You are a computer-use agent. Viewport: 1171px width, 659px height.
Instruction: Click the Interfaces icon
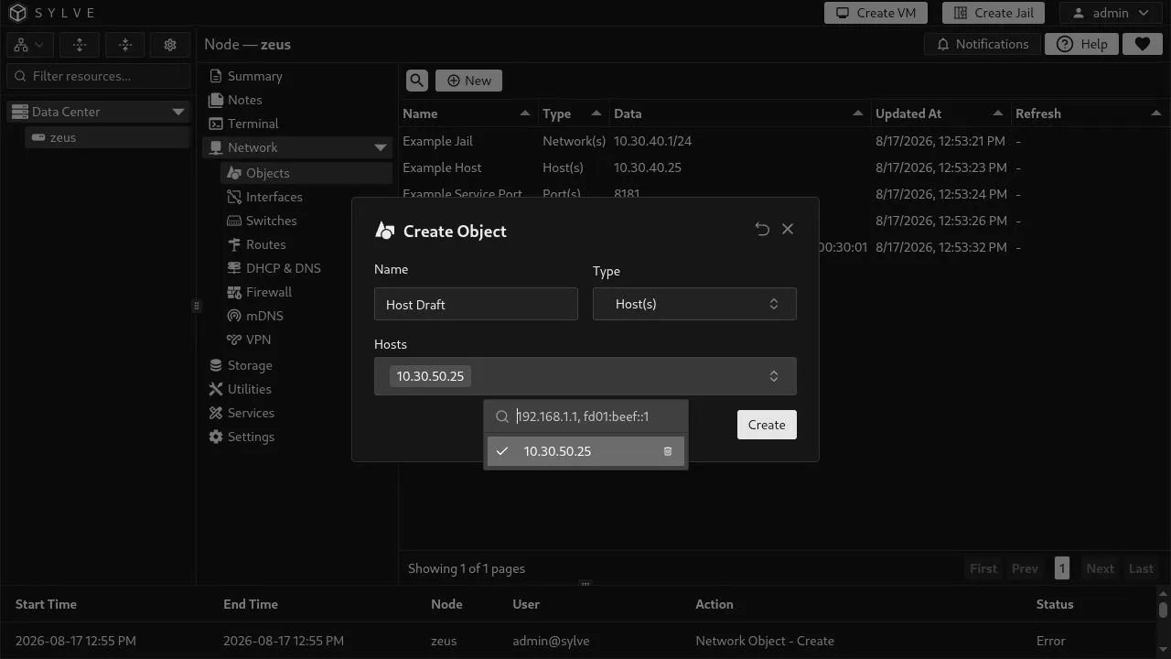tap(234, 197)
